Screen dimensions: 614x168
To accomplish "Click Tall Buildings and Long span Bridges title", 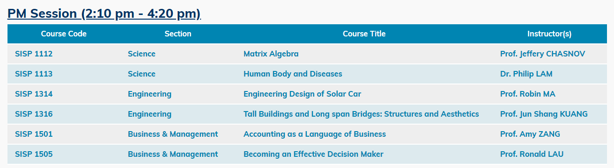I will [361, 114].
